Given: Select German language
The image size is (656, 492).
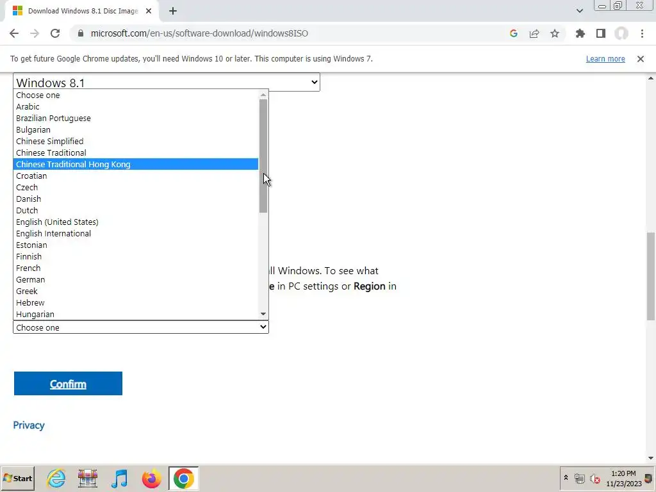Looking at the screenshot, I should tap(136, 279).
